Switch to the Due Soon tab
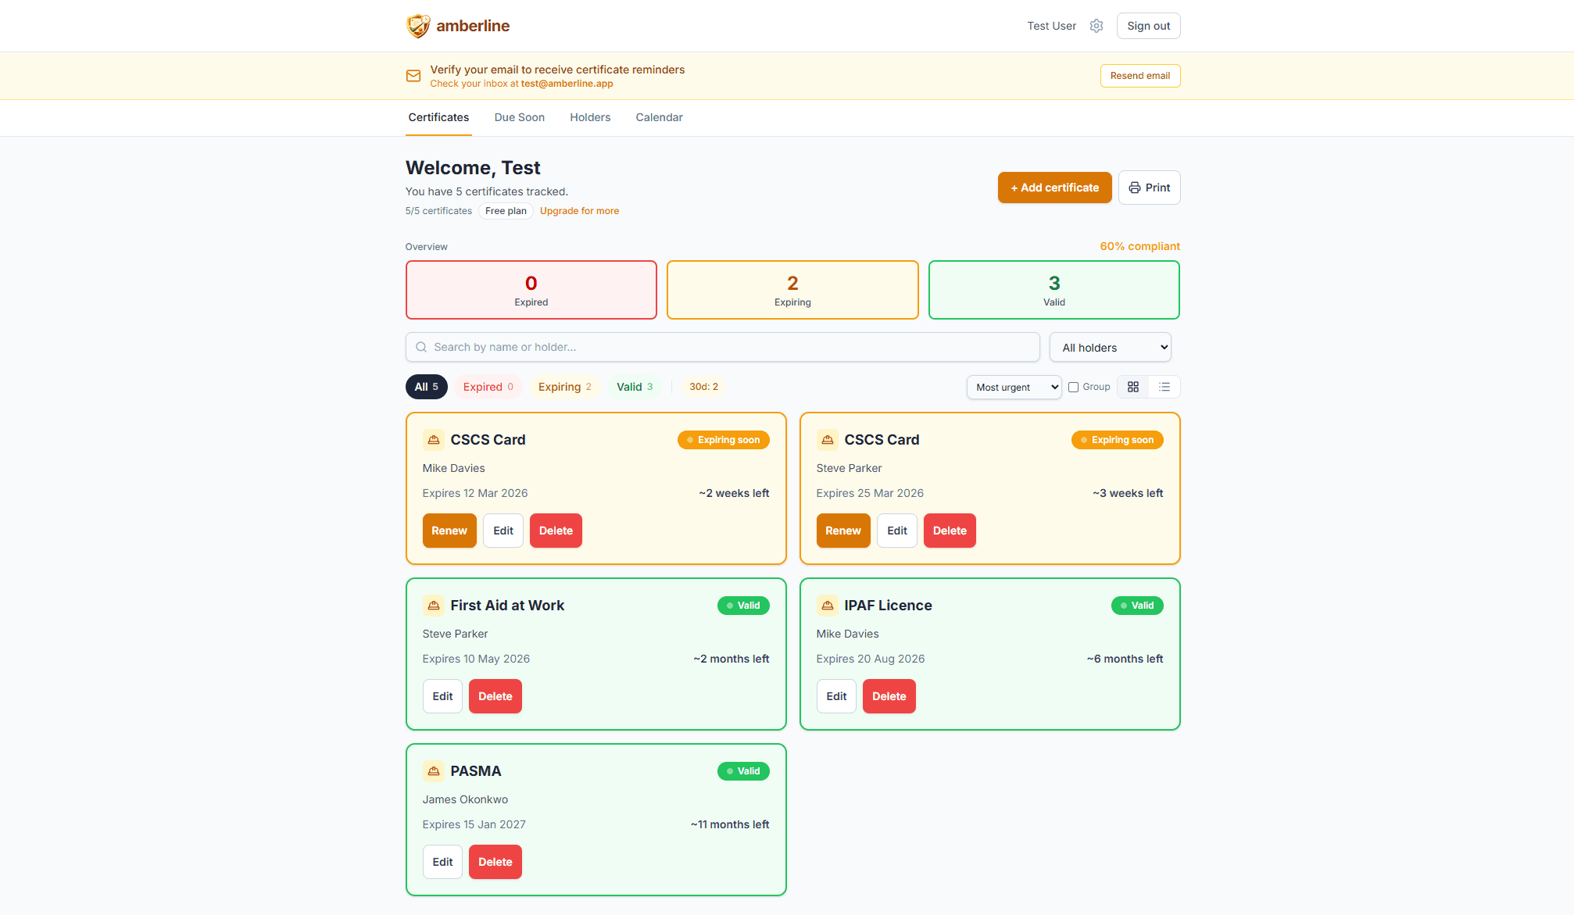This screenshot has width=1574, height=915. (x=520, y=117)
